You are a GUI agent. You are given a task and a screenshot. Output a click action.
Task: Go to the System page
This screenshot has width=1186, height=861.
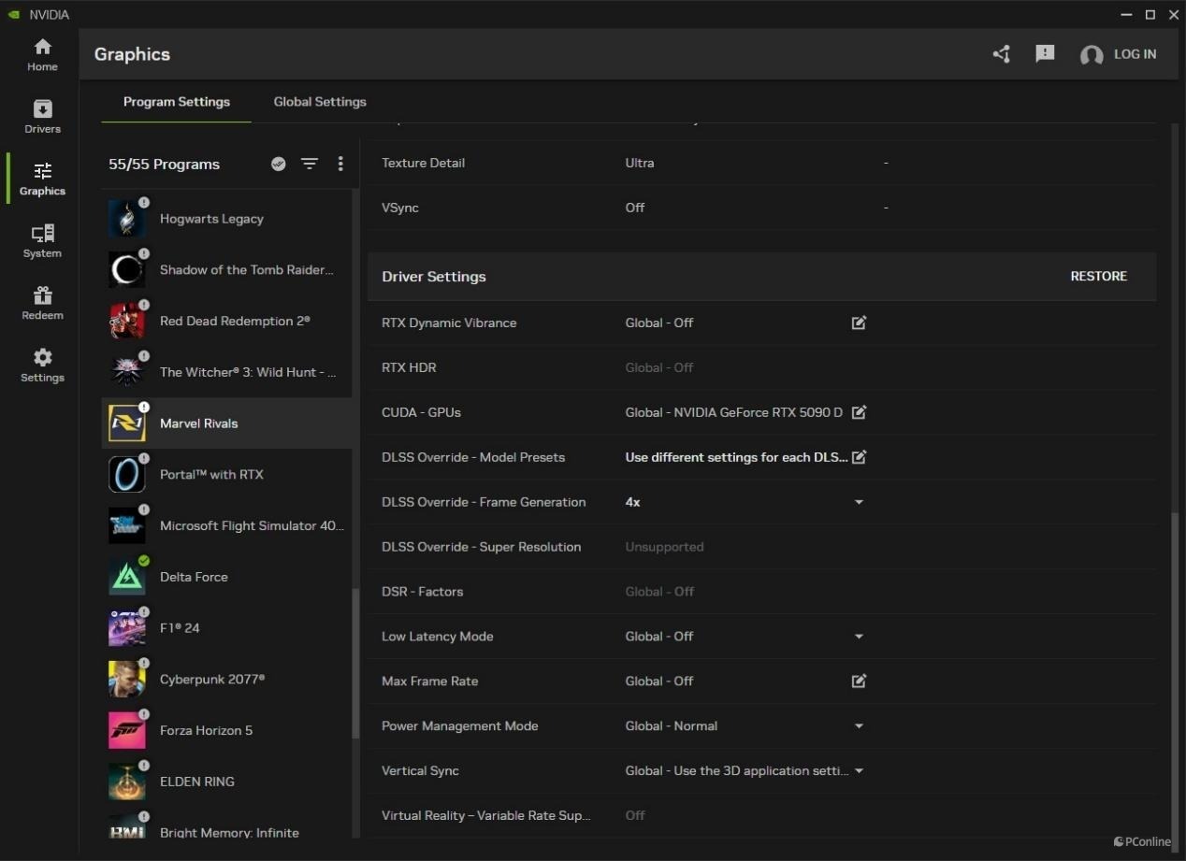pos(42,241)
